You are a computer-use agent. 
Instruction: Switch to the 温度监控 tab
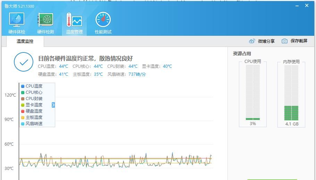coord(25,41)
